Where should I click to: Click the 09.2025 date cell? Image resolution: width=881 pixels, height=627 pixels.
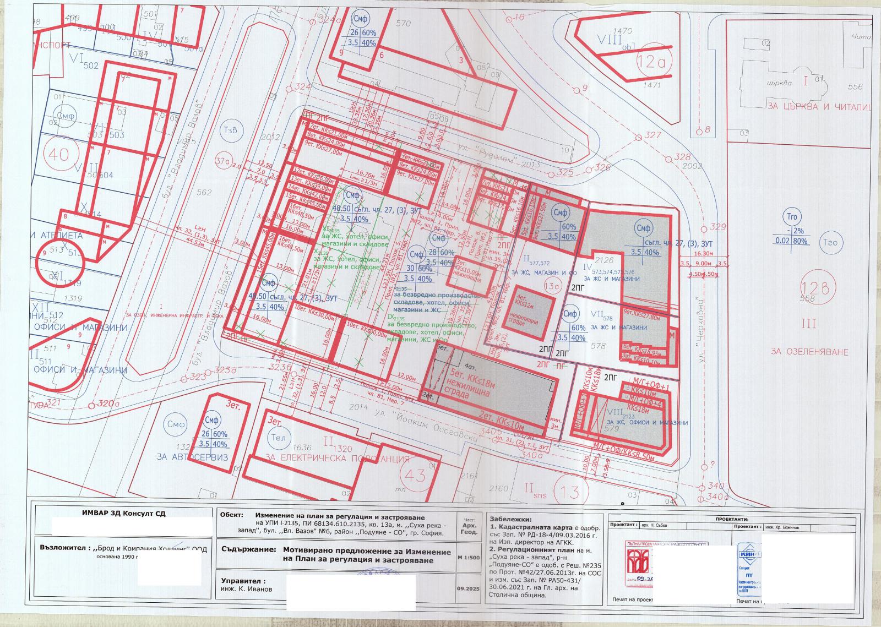467,588
